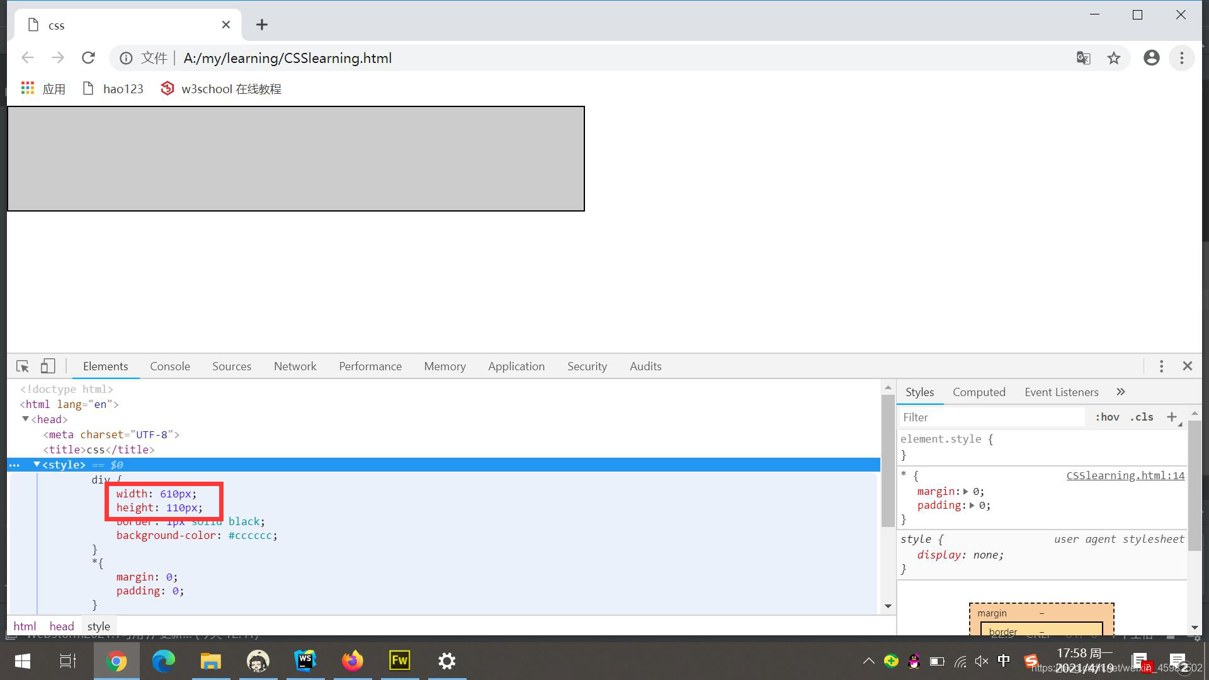
Task: Open the Chrome profile avatar icon
Action: point(1152,58)
